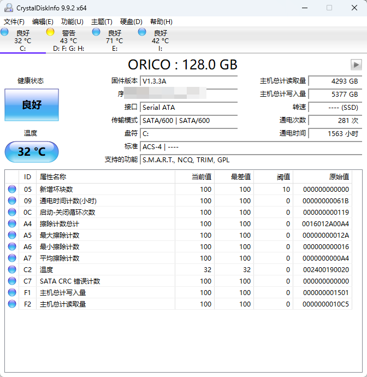Open the 主题(T) menu

coord(102,22)
